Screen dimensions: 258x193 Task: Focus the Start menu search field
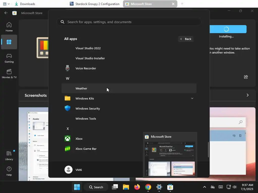[x=129, y=22]
